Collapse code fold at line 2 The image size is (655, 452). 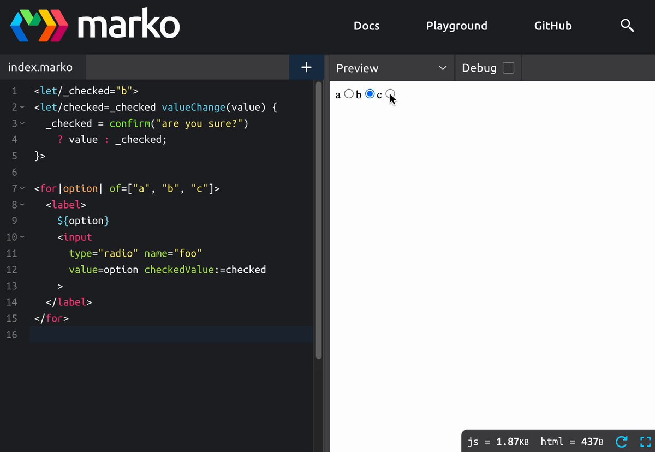pos(22,108)
